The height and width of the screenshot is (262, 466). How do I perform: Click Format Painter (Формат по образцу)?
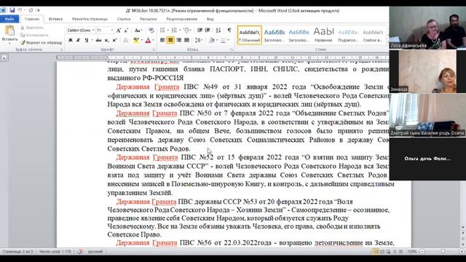[41, 42]
